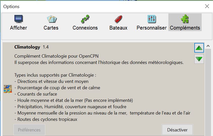Move plugin up with green arrow
This screenshot has height=136, width=213.
click(199, 48)
